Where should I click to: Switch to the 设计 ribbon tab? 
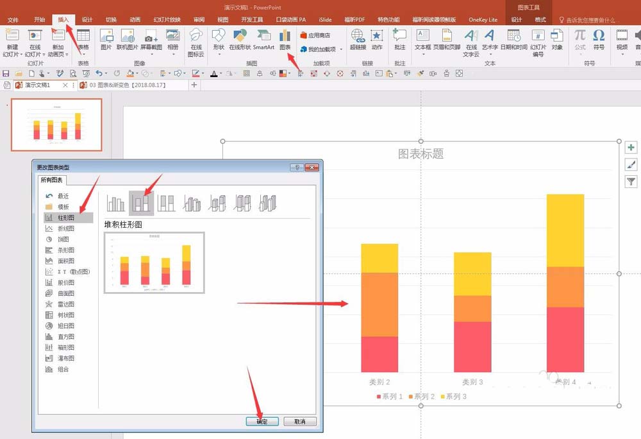pyautogui.click(x=87, y=19)
